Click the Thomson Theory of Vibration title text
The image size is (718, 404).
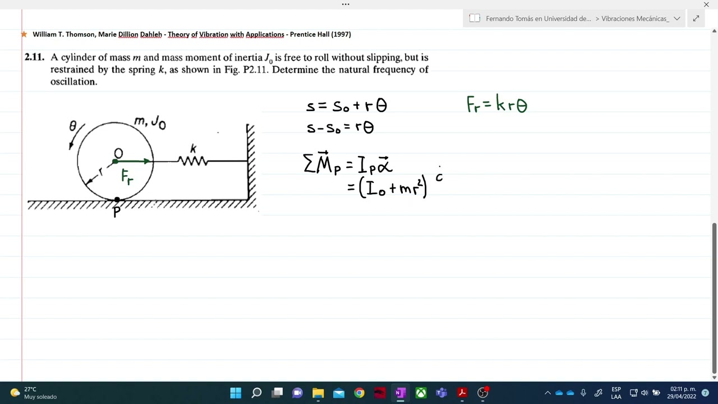coord(192,34)
